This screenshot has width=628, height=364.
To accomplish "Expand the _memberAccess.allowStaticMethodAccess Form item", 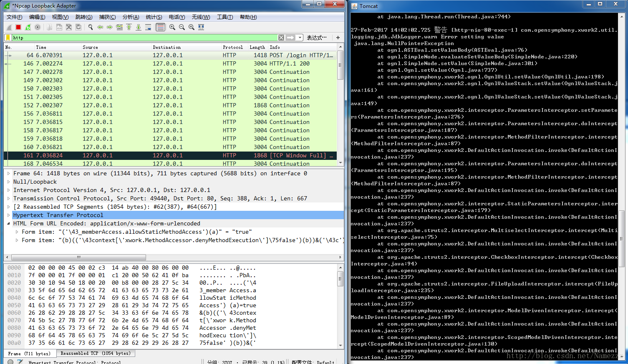I will click(17, 232).
